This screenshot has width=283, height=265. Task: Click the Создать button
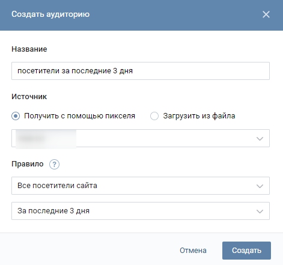(246, 251)
